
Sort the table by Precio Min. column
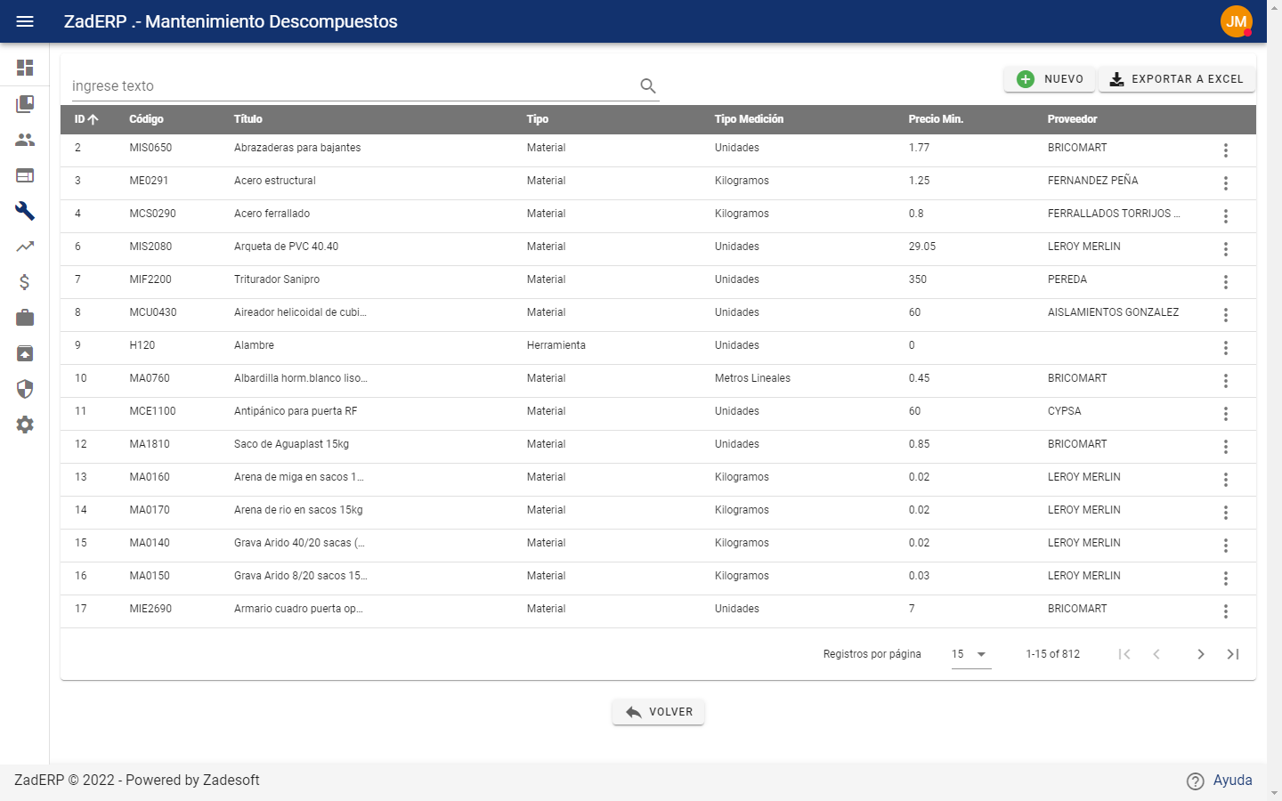(936, 119)
